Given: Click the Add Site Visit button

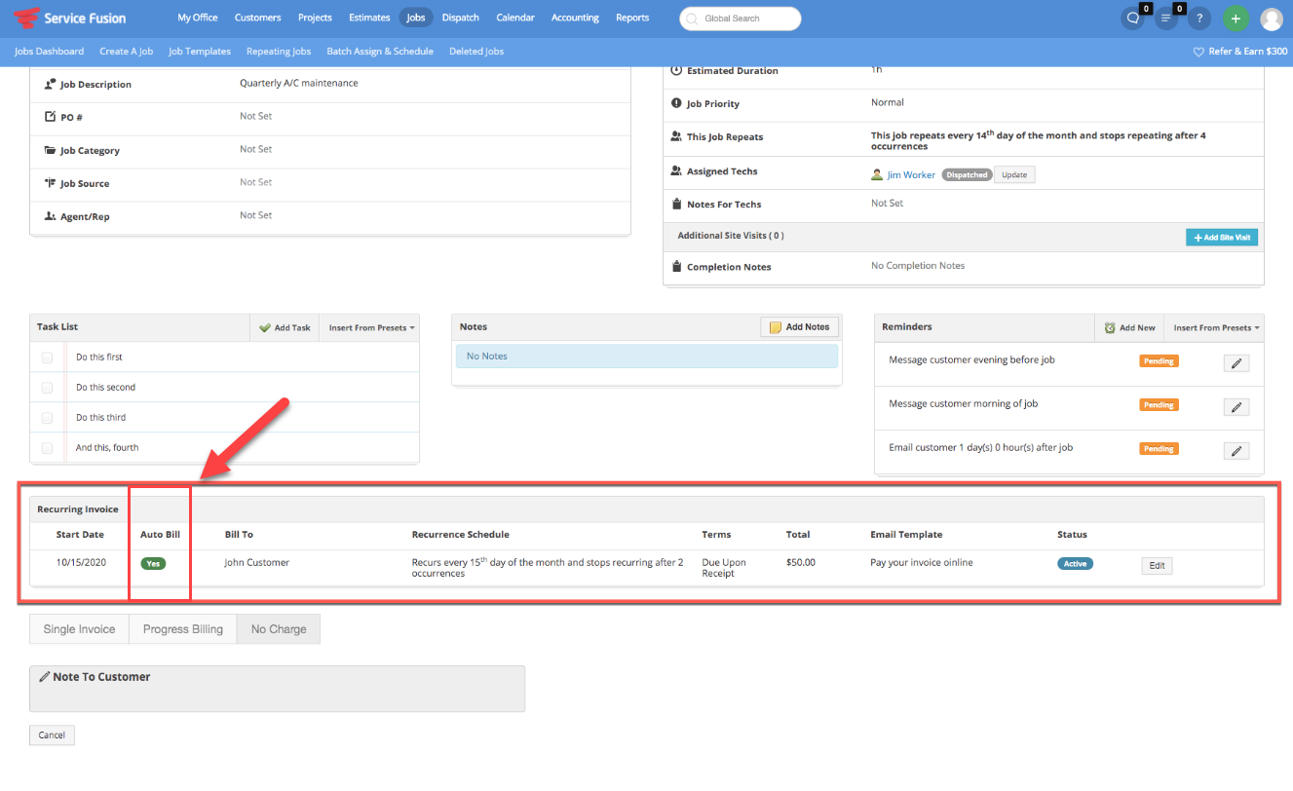Looking at the screenshot, I should click(x=1221, y=238).
